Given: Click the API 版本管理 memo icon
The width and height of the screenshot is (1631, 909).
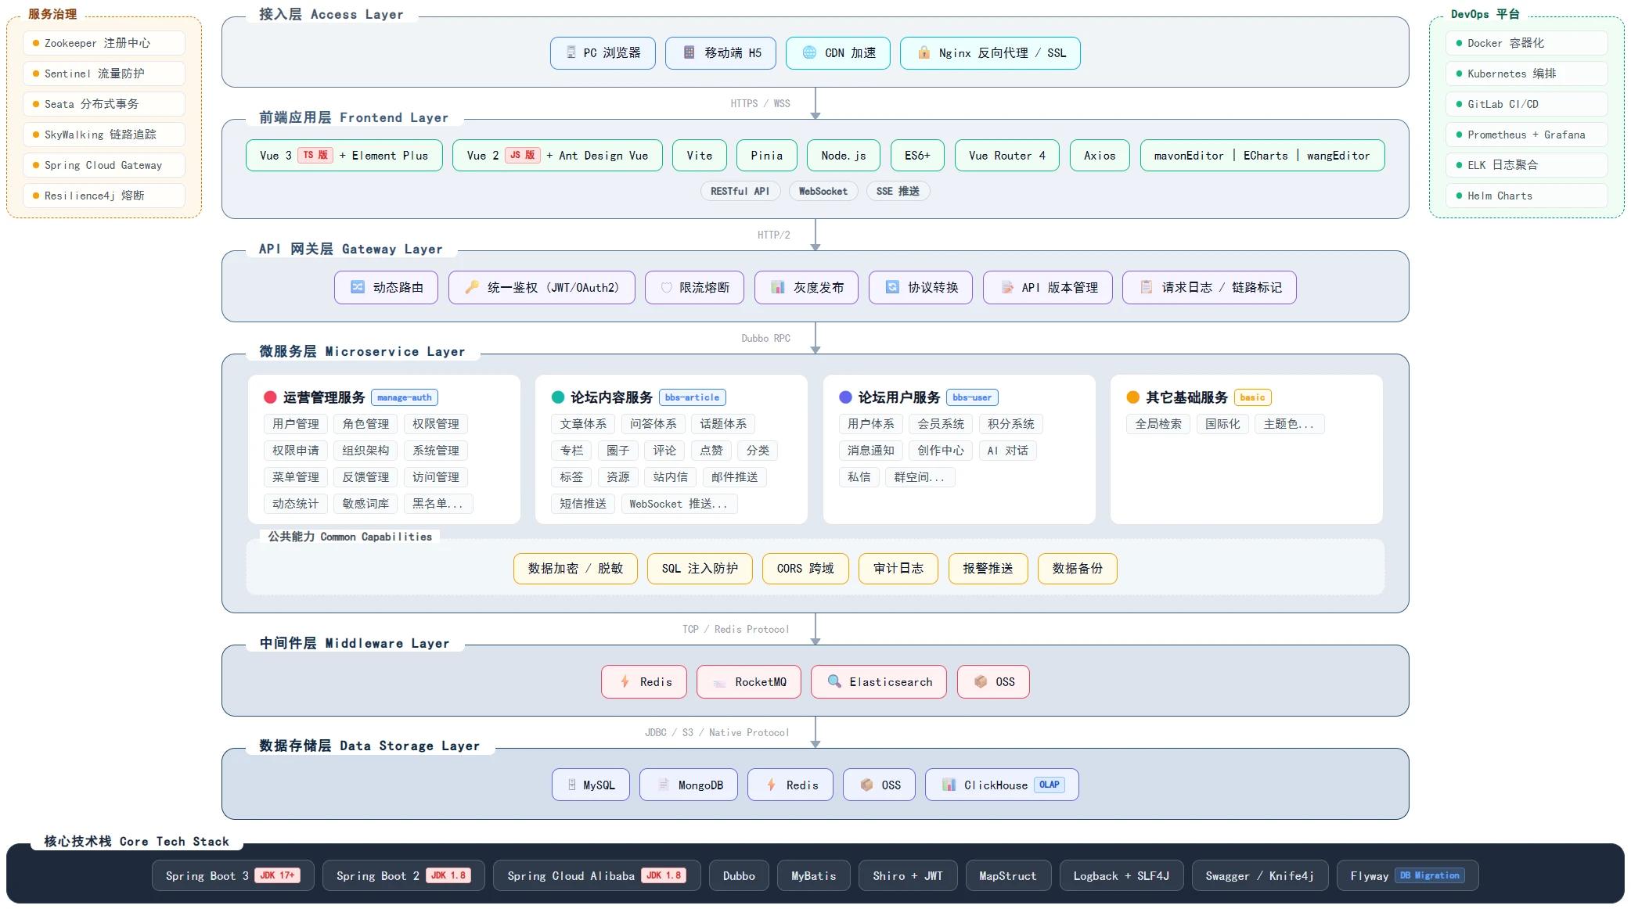Looking at the screenshot, I should (1007, 287).
